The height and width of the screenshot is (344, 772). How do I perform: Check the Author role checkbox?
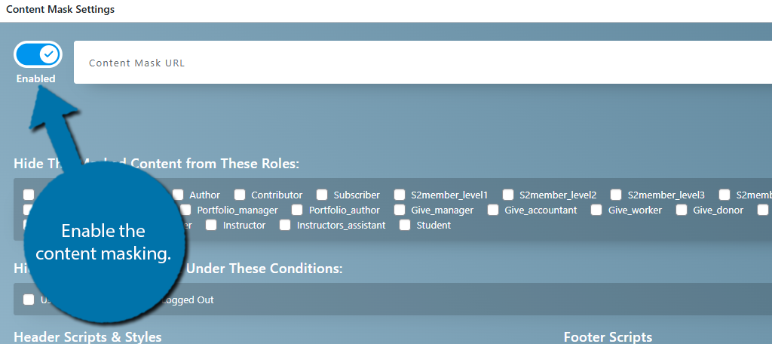[x=178, y=195]
